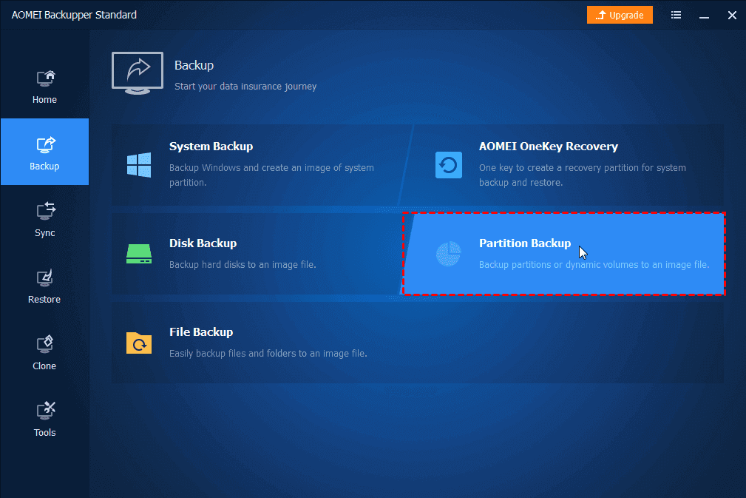Screen dimensions: 746x498
Task: Click the 'Backup' page heading text
Action: [194, 65]
